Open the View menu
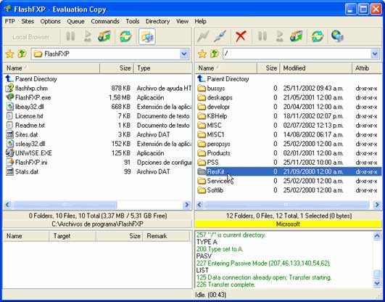Viewport: 385px width, 302px height. tap(182, 21)
